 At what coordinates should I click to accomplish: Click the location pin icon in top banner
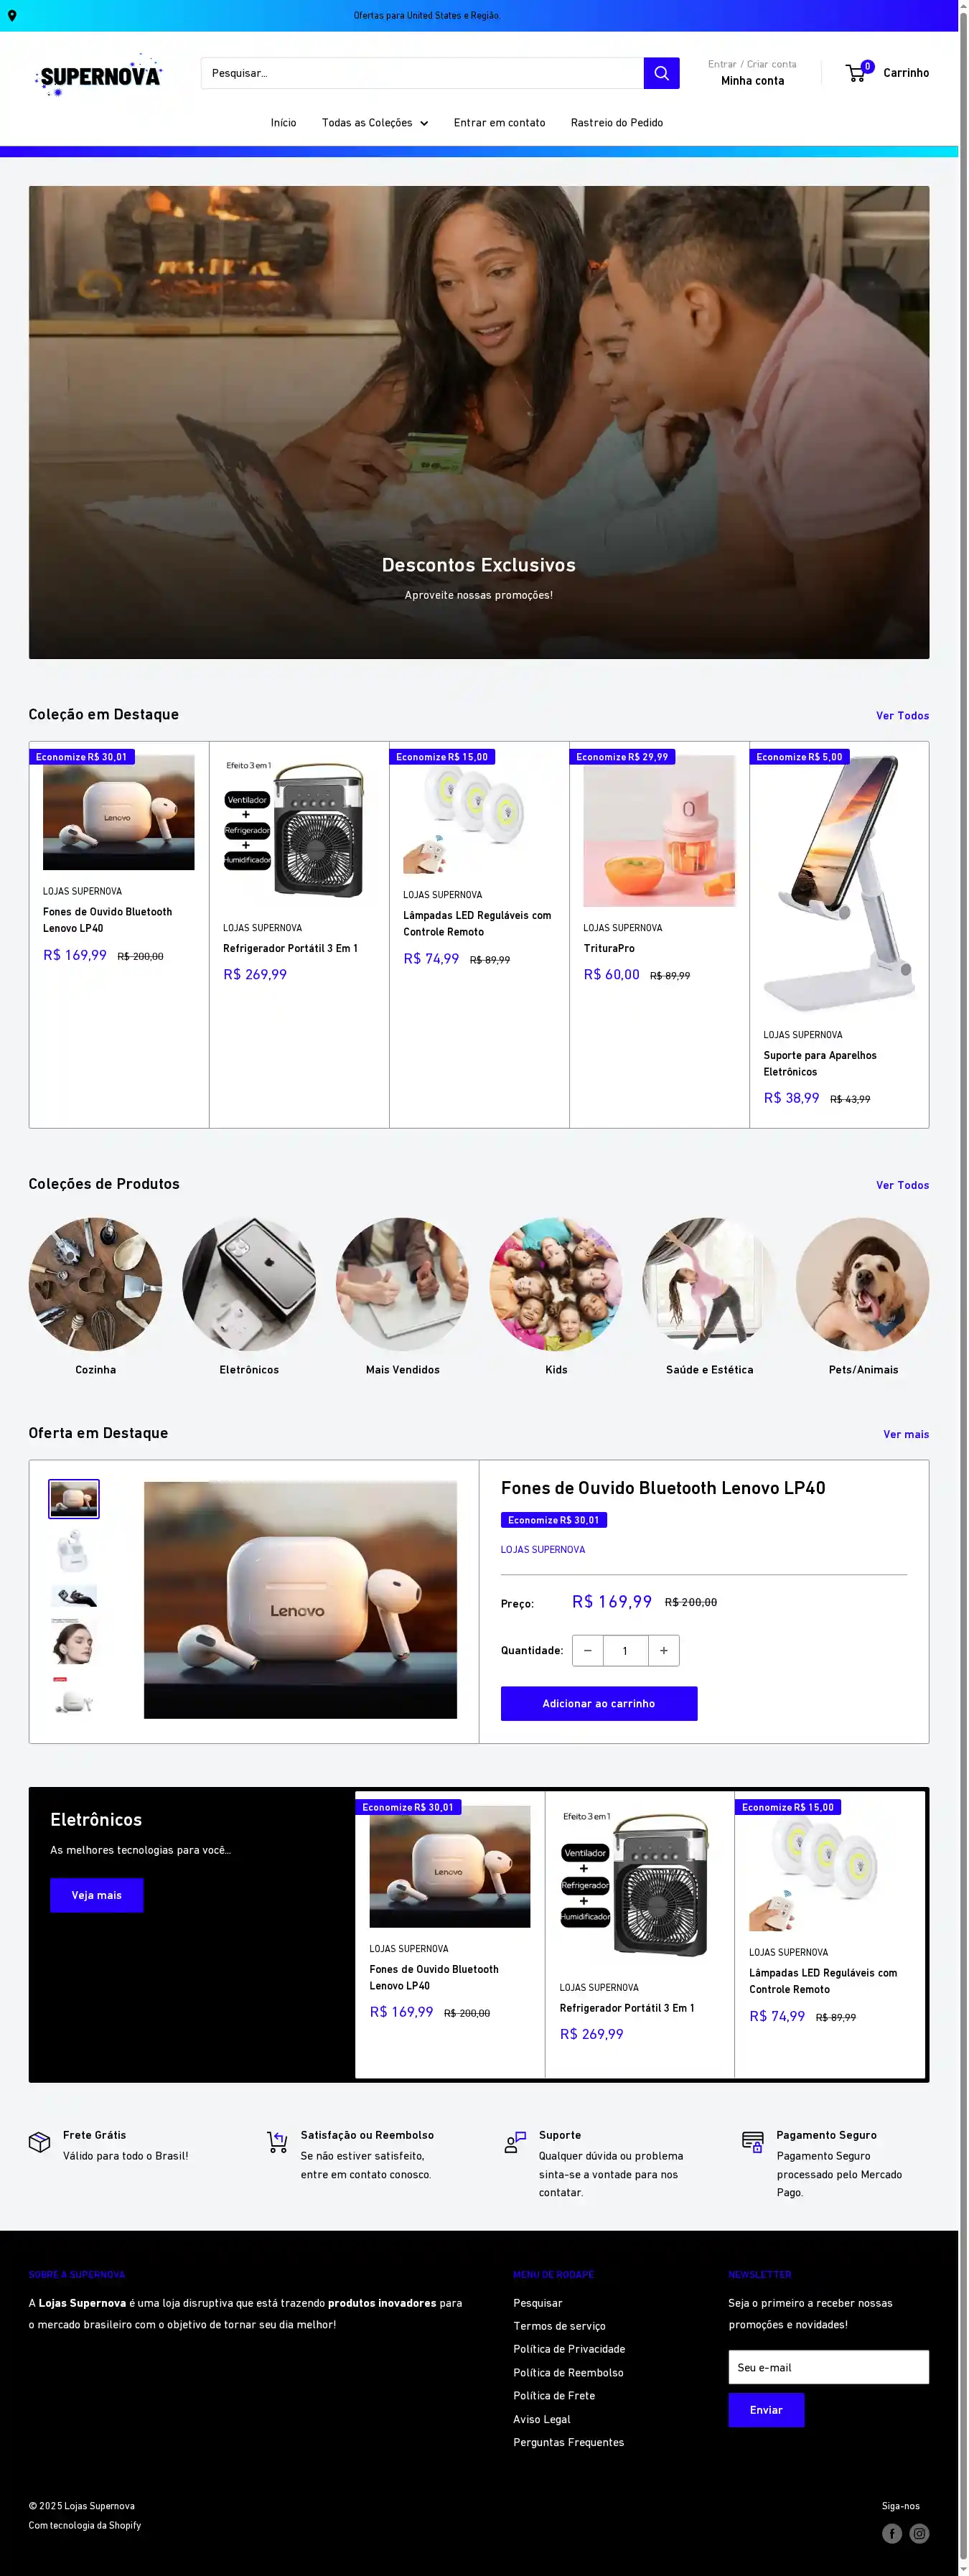click(x=12, y=16)
